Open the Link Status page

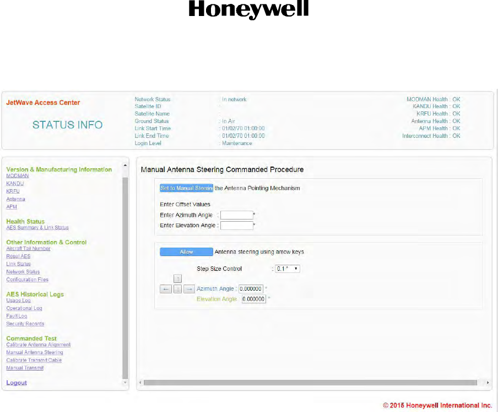(x=18, y=264)
